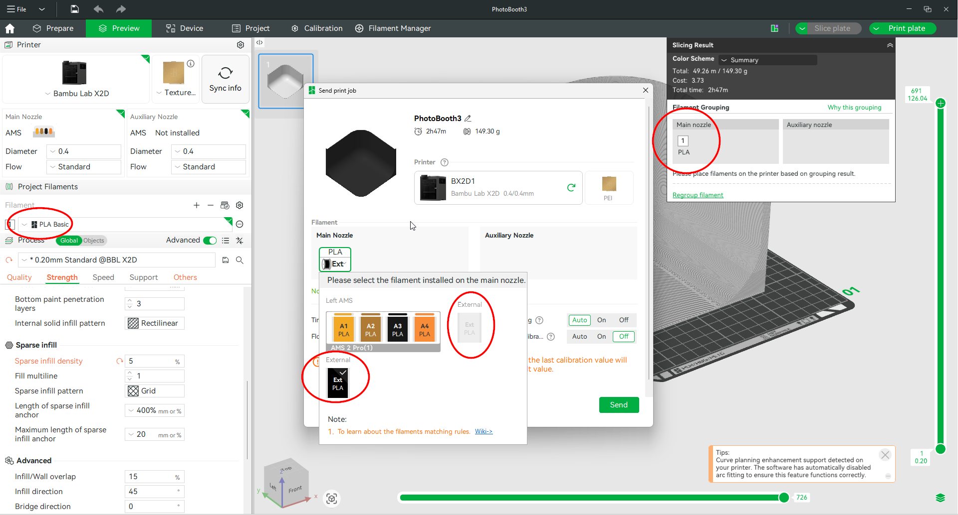Click the Sync info button
Viewport: 958px width, 515px height.
click(226, 79)
